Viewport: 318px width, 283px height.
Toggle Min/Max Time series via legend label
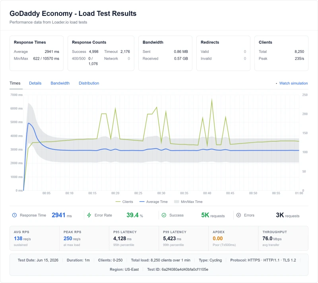pos(192,202)
